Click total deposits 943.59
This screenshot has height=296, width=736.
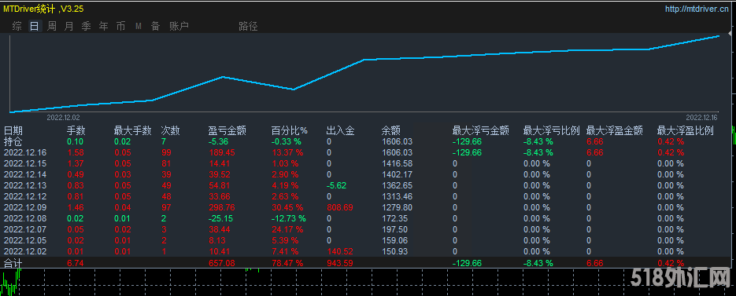tap(340, 264)
